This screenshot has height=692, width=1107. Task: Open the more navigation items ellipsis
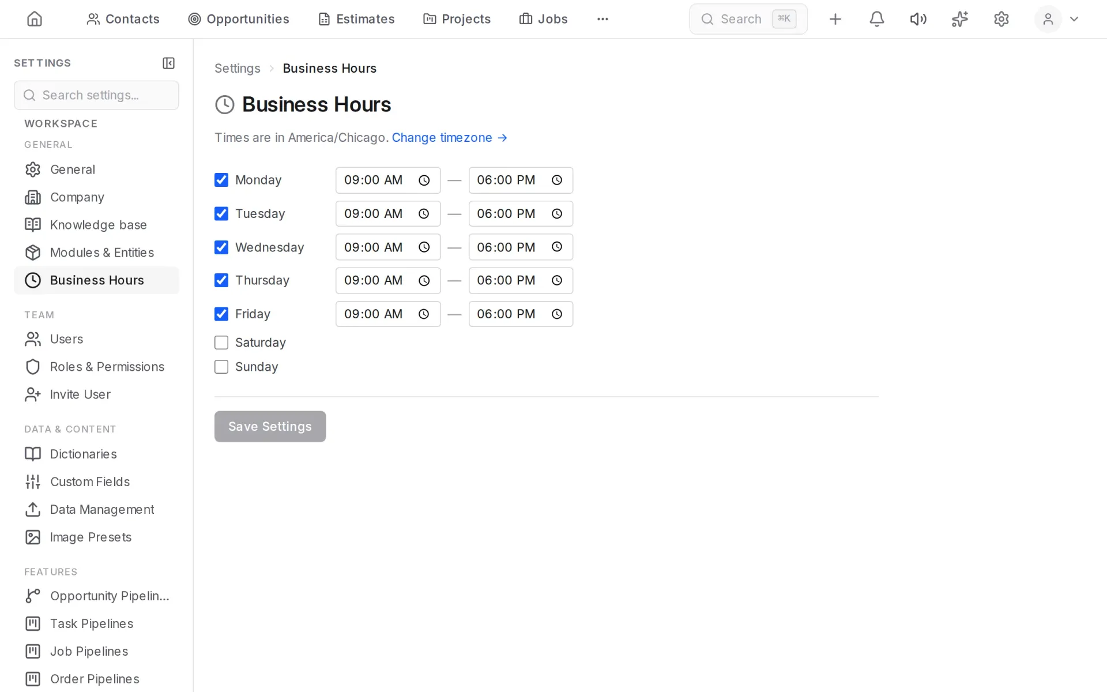(603, 19)
